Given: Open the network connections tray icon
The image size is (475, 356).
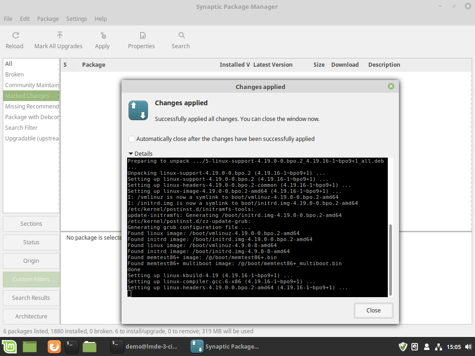Looking at the screenshot, I should (x=438, y=347).
